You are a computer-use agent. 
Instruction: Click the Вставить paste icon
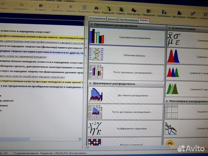pos(41,6)
